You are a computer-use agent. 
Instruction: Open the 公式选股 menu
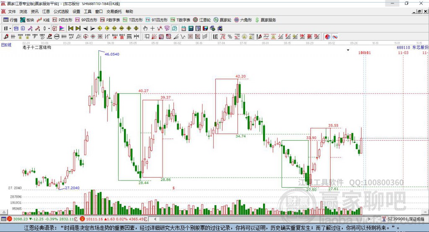click(x=61, y=11)
